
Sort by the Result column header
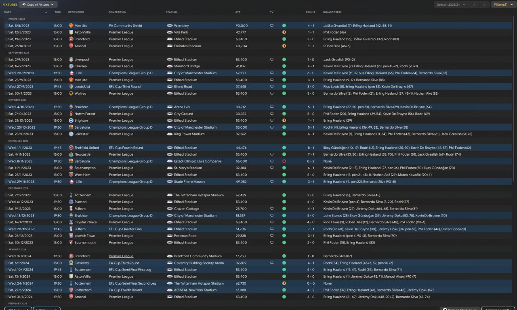tap(311, 12)
